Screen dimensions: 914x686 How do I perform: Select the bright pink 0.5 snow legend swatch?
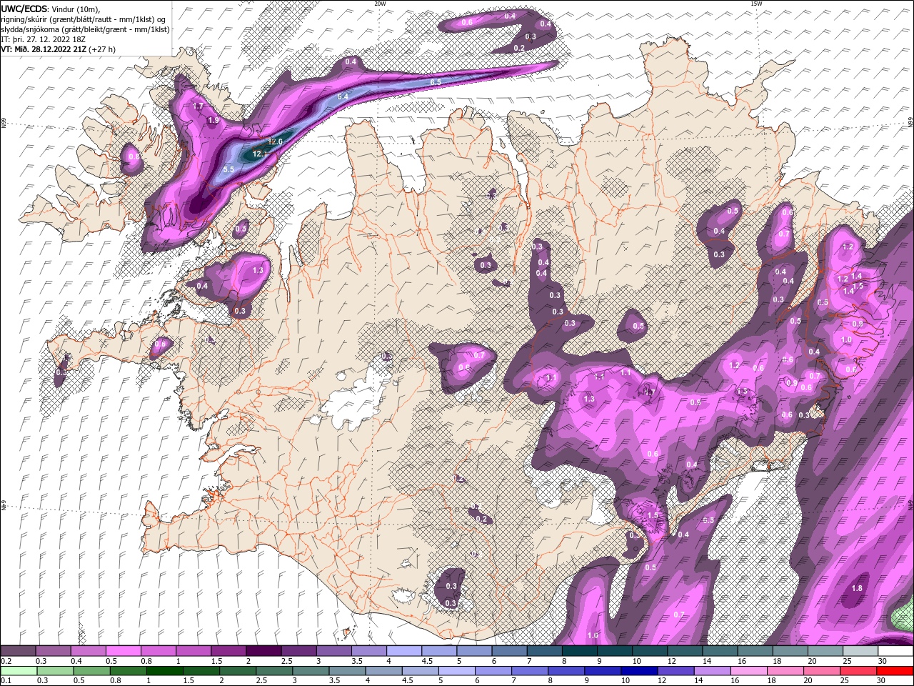click(124, 651)
